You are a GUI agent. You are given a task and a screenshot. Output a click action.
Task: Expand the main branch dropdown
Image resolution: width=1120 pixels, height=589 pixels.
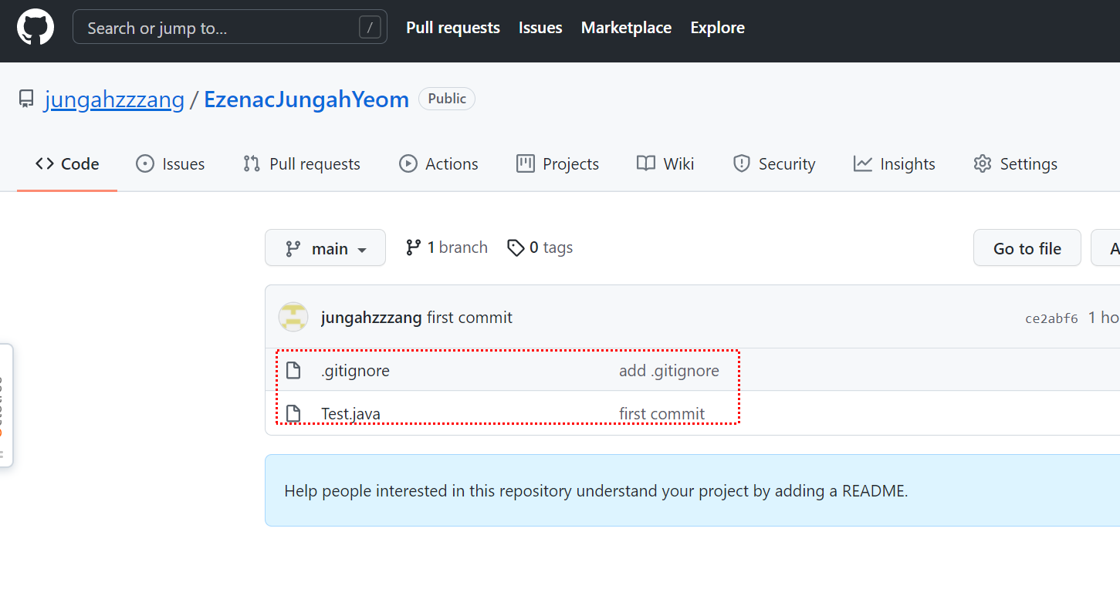point(325,248)
